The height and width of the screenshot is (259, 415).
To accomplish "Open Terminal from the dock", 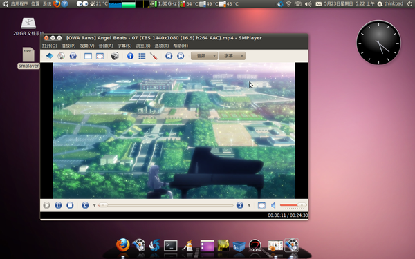I will 170,246.
